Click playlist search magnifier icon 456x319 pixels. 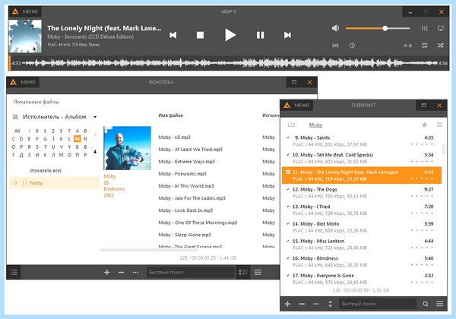pos(425,304)
